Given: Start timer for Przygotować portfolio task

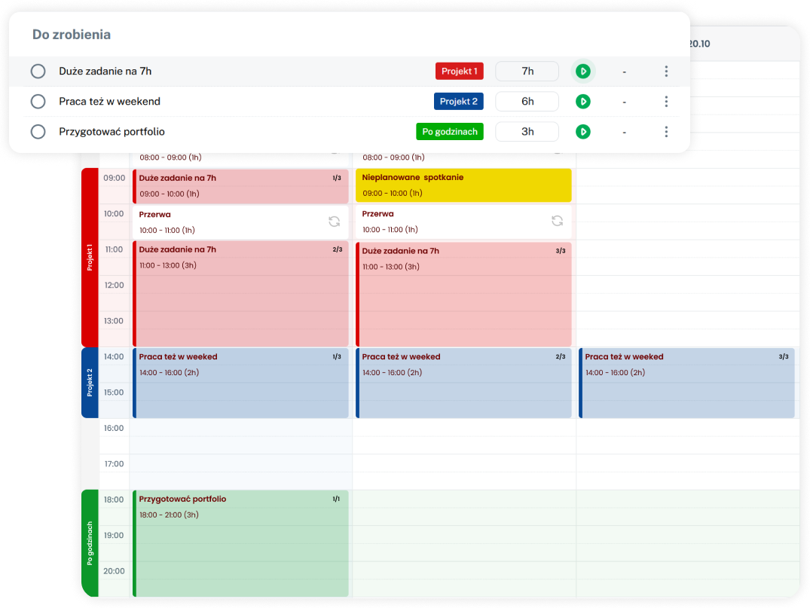Looking at the screenshot, I should pos(582,131).
